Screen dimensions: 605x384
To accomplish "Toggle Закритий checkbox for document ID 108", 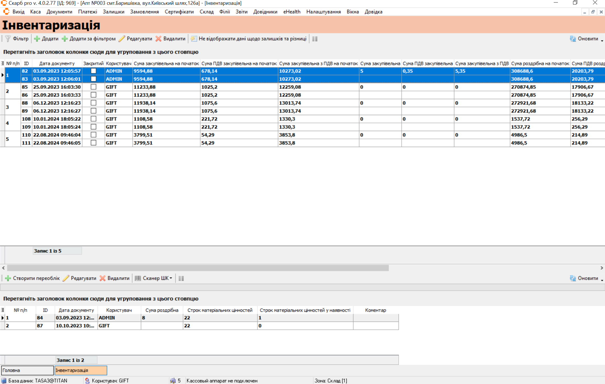I will point(94,119).
